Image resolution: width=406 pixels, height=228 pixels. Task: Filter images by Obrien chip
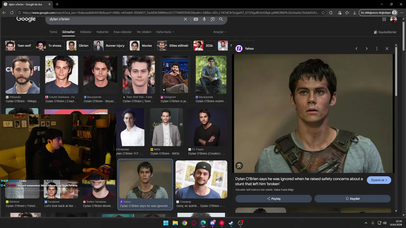[x=79, y=46]
